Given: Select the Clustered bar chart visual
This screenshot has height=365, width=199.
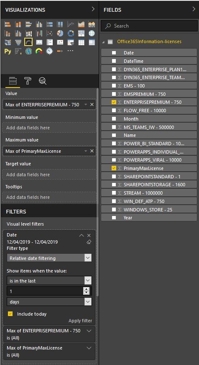Looking at the screenshot, I should click(x=28, y=24).
